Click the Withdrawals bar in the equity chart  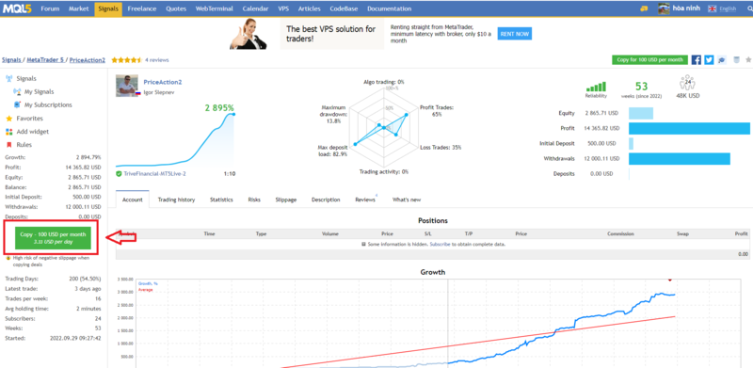679,158
